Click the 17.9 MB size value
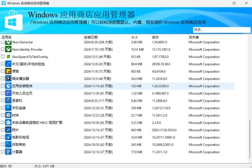The height and width of the screenshot is (168, 252). tap(137, 152)
